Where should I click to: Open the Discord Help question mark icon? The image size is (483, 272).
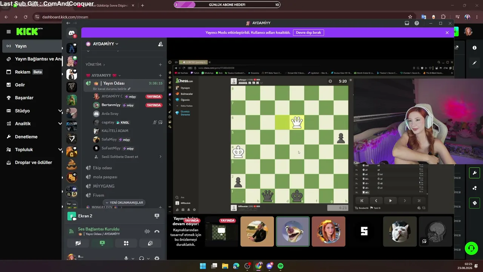[417, 23]
